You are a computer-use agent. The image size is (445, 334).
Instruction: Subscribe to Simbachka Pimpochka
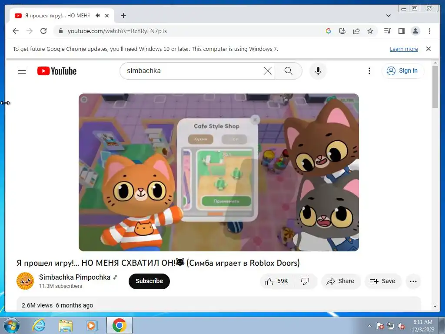pyautogui.click(x=149, y=281)
